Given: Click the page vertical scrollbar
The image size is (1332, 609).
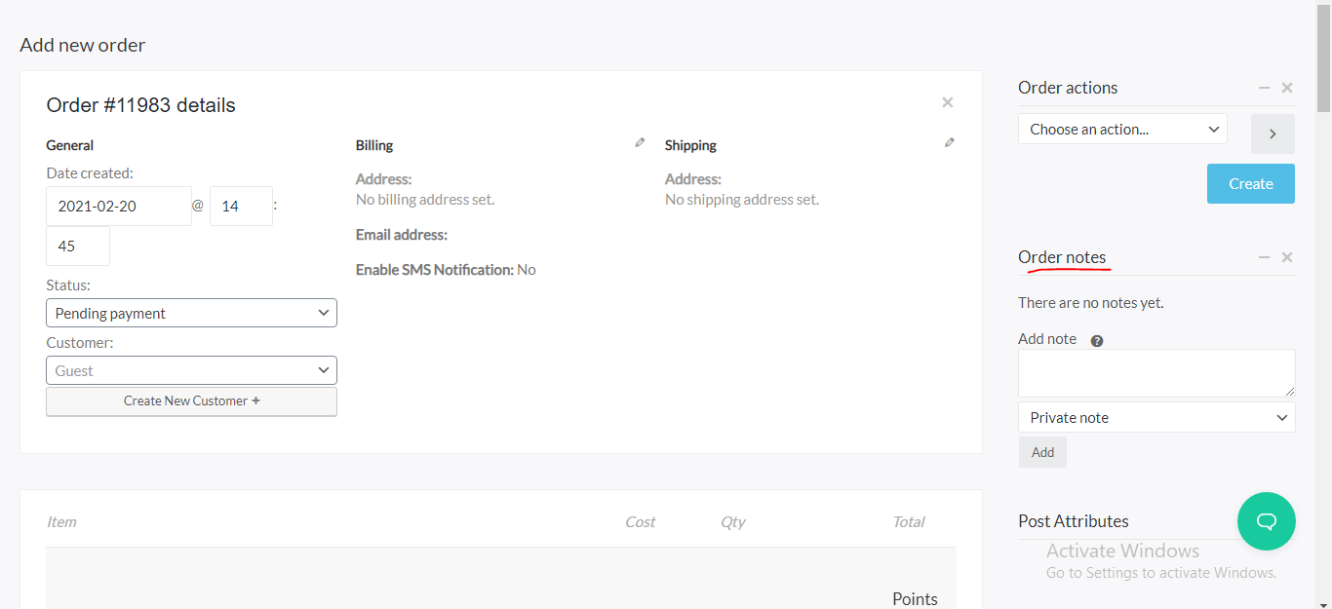Looking at the screenshot, I should coord(1323,304).
